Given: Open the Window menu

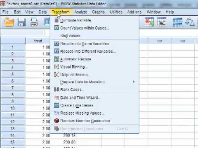Looking at the screenshot, I should click(153, 12).
